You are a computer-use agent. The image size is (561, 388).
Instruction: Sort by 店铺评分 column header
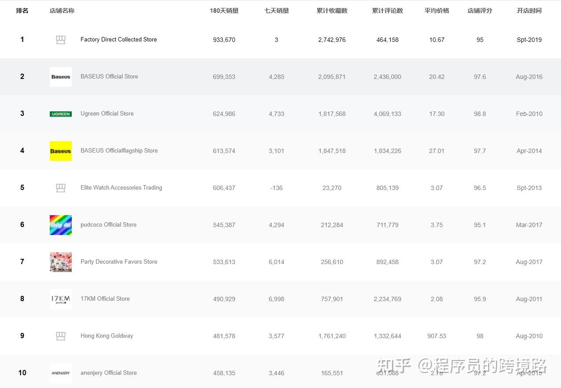(x=480, y=11)
